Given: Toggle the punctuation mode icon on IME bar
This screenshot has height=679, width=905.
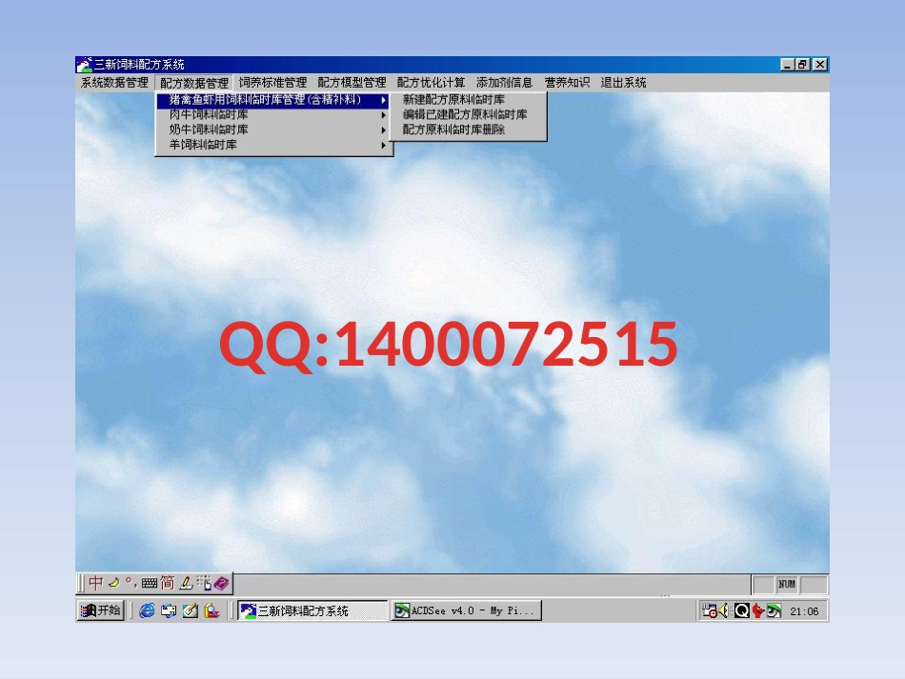Looking at the screenshot, I should [131, 583].
